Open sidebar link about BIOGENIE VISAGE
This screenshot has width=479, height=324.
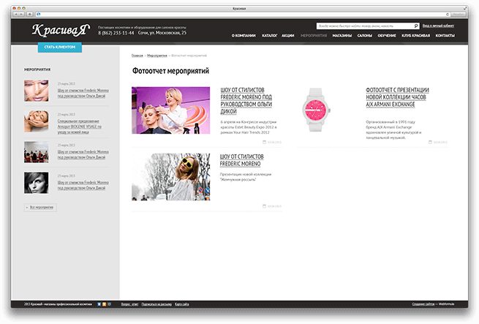pyautogui.click(x=80, y=127)
